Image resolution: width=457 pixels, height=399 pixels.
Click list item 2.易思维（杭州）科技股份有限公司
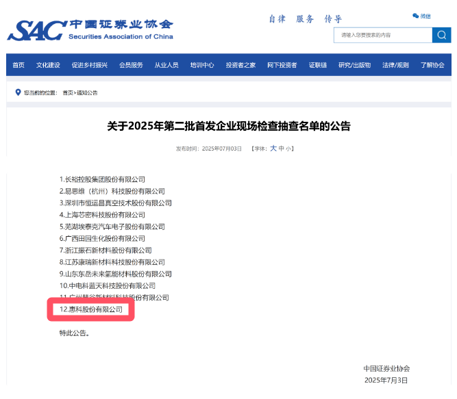click(112, 191)
